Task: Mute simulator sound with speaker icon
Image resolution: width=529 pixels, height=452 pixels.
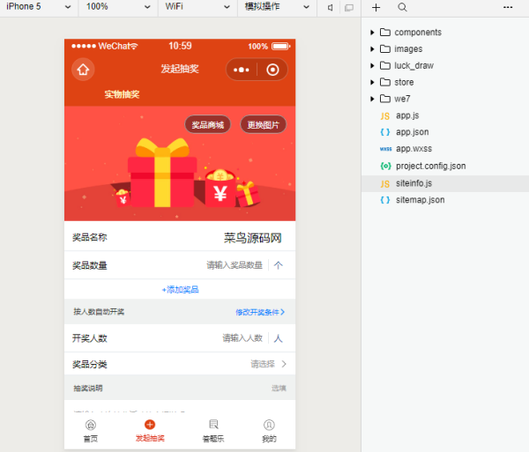Action: (331, 7)
